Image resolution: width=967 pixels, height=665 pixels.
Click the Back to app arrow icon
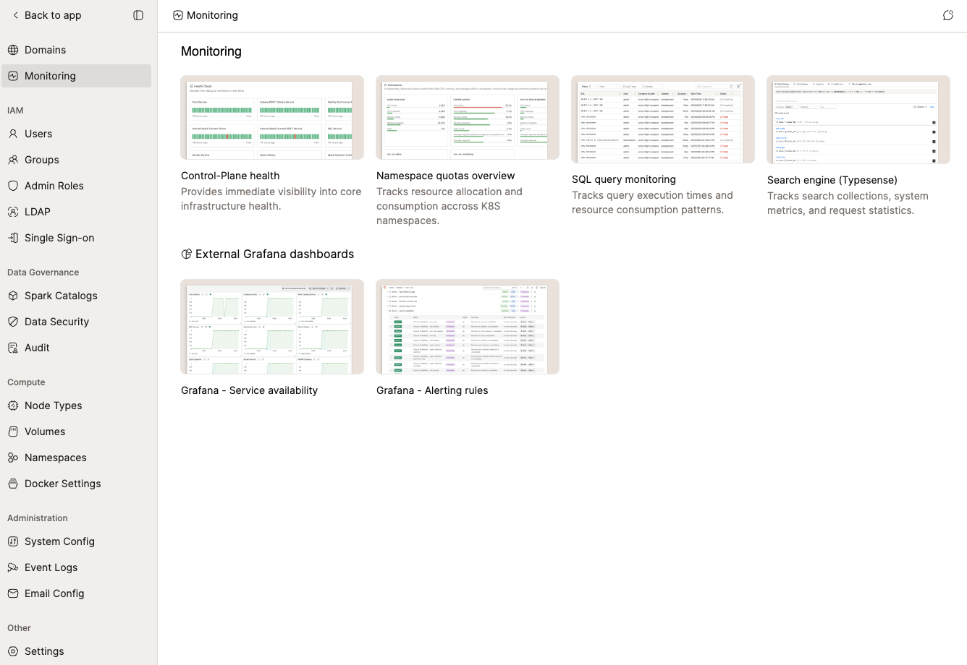[15, 15]
